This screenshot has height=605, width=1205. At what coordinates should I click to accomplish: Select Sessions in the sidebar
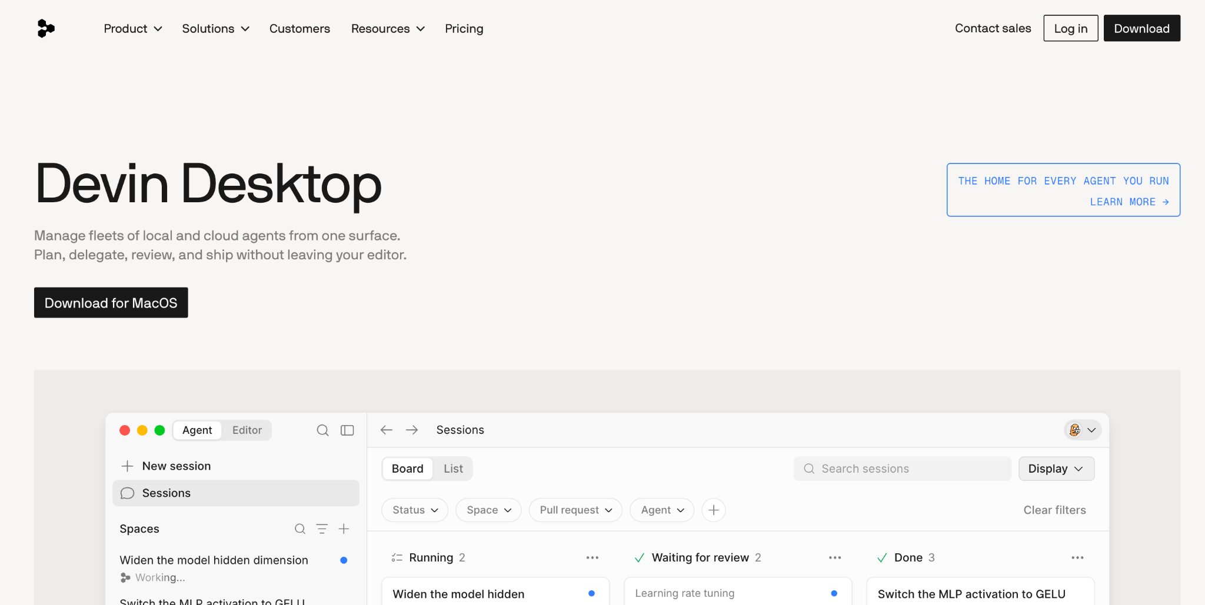click(x=236, y=493)
